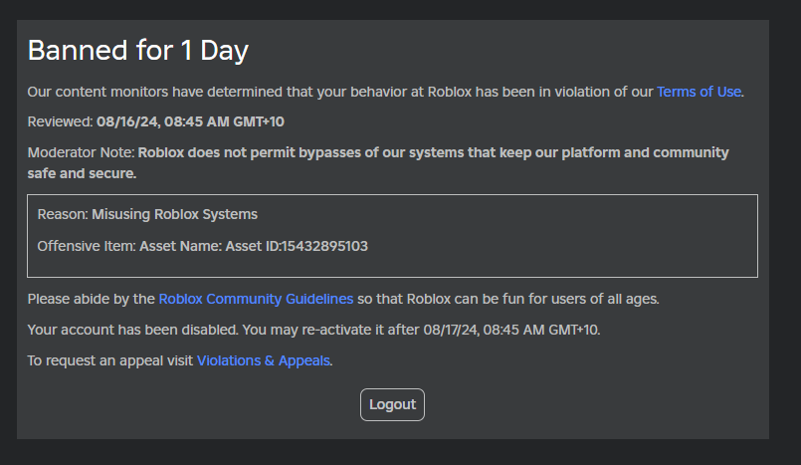Click the 'Our content monitors have determined' sentence
The height and width of the screenshot is (465, 801).
coord(386,92)
